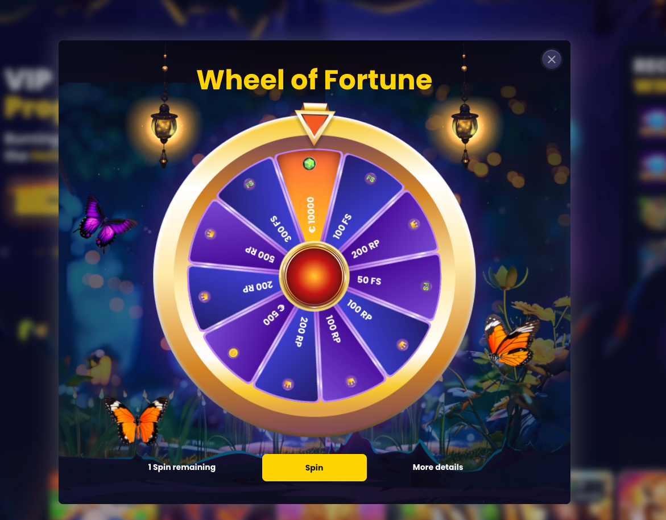Select the €10000 orange wheel segment
This screenshot has height=520, width=666.
(x=310, y=195)
